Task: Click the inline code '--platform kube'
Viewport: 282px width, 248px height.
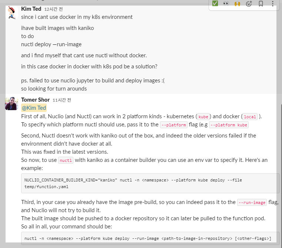Action: pyautogui.click(x=229, y=125)
